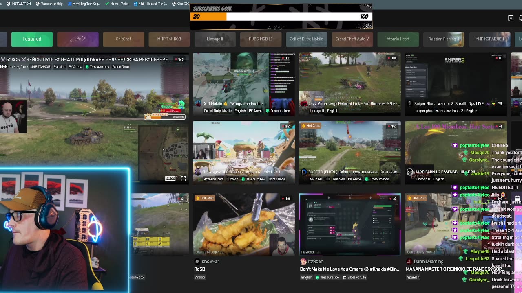Open the AirMI Eng Tech Org bookmark

84,4
